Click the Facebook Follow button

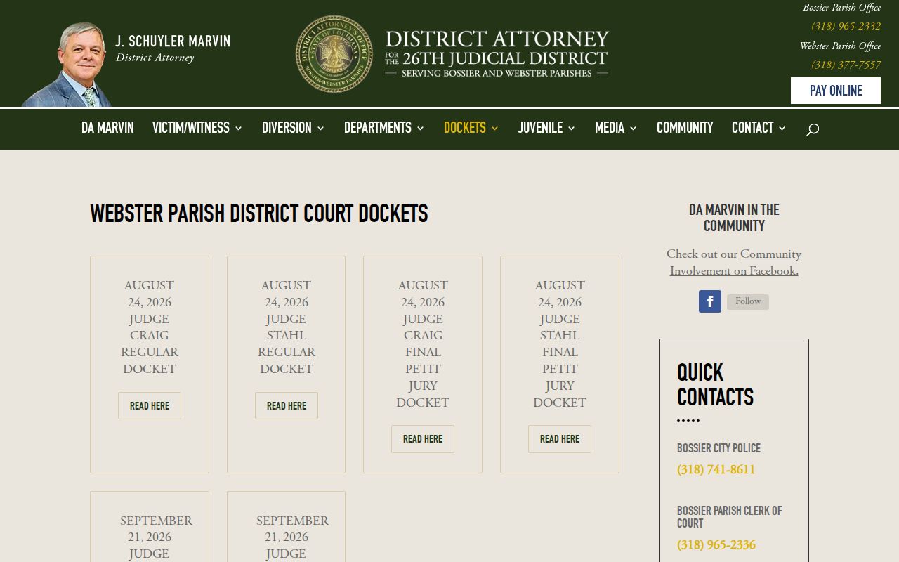pos(748,301)
